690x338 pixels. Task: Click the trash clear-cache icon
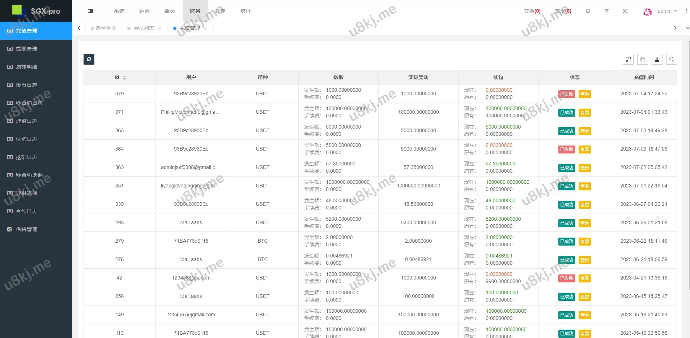click(x=607, y=11)
